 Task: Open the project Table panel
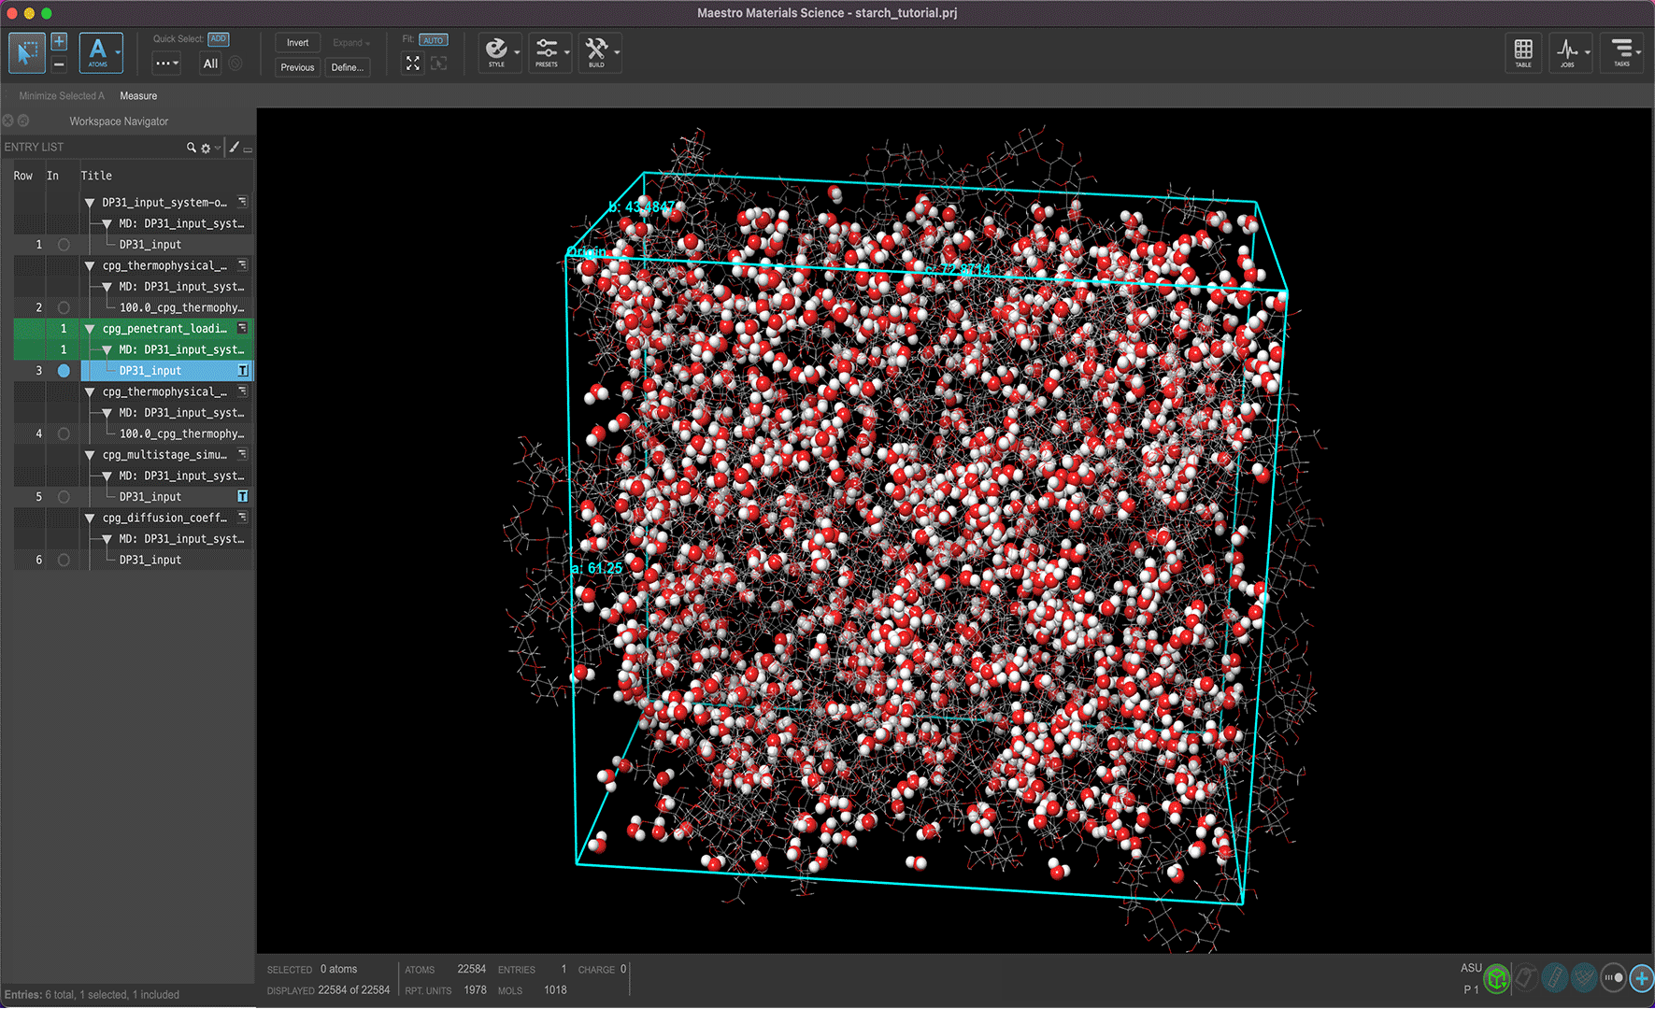pyautogui.click(x=1522, y=51)
